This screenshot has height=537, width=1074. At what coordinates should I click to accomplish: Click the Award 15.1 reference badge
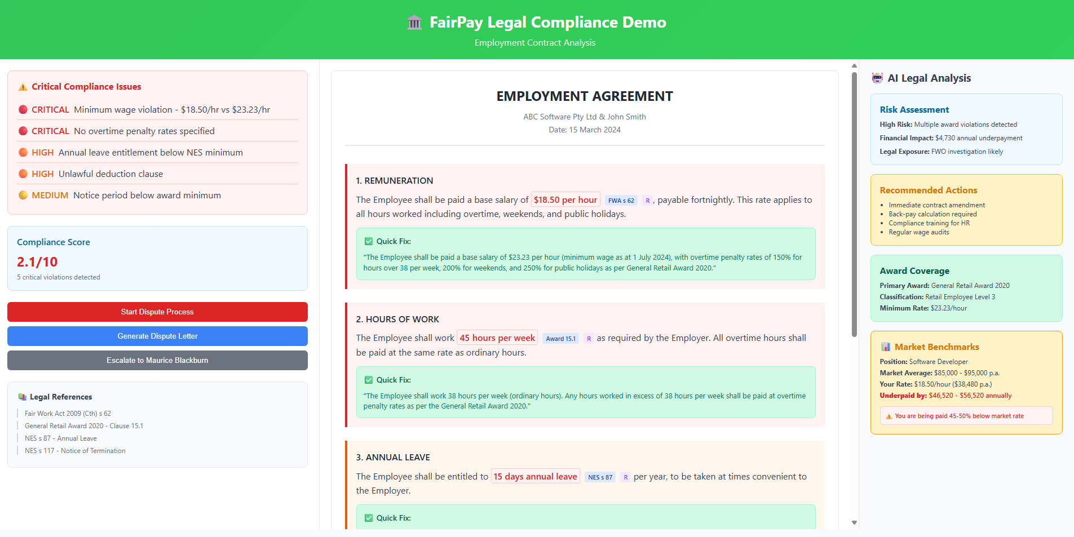point(560,339)
